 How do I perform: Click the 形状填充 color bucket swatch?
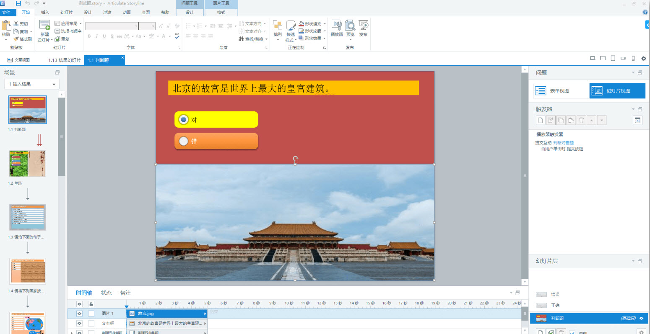pyautogui.click(x=301, y=24)
